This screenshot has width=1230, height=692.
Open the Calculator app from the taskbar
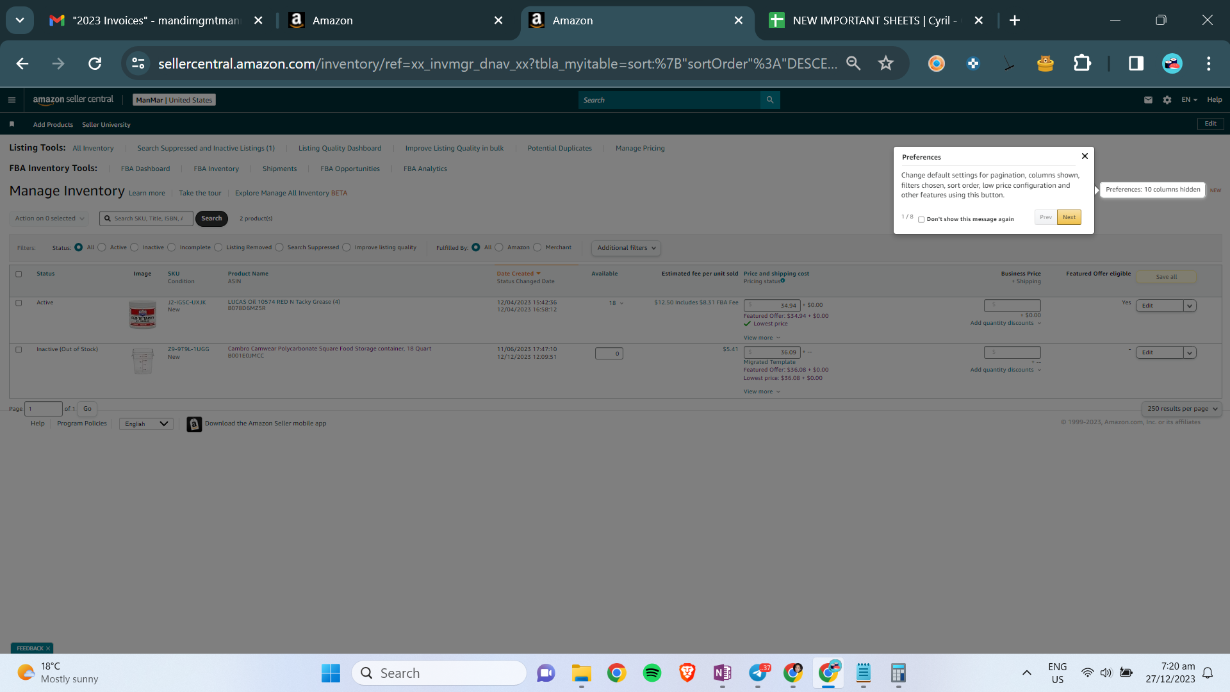pyautogui.click(x=898, y=673)
